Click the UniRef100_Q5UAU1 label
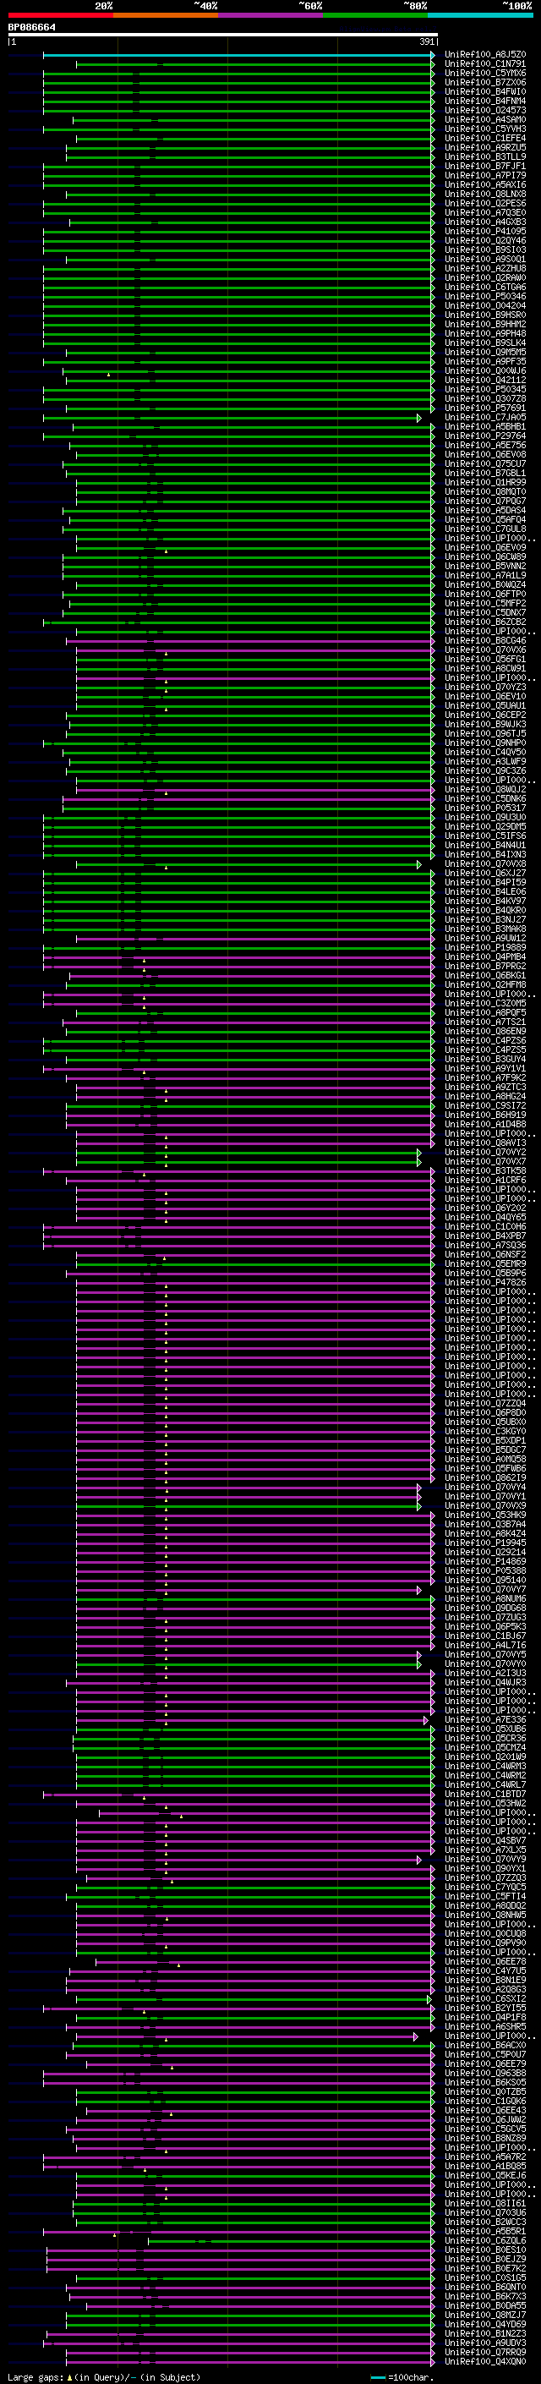 [x=485, y=705]
